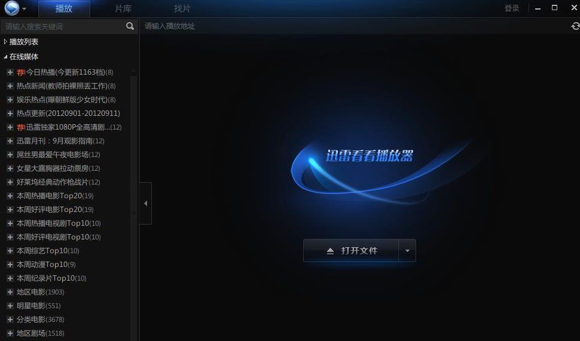Expand 热点更新(20120901-20120911) plus icon
Viewport: 580px width, 341px height.
point(10,113)
